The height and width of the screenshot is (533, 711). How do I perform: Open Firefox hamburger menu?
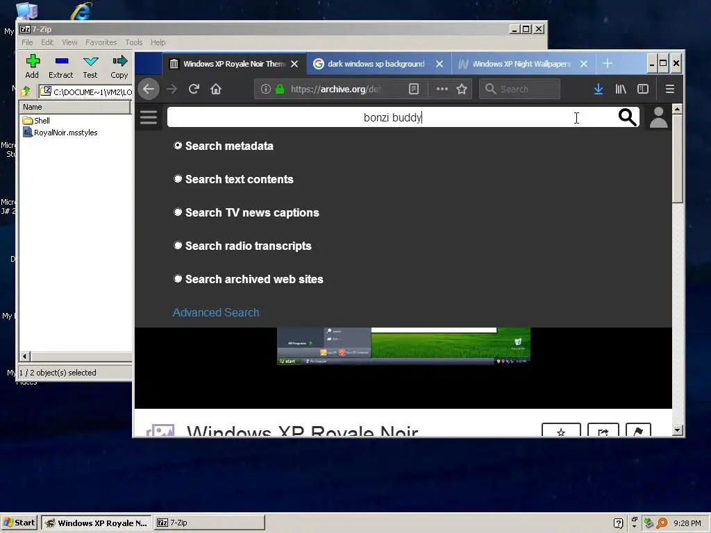670,89
